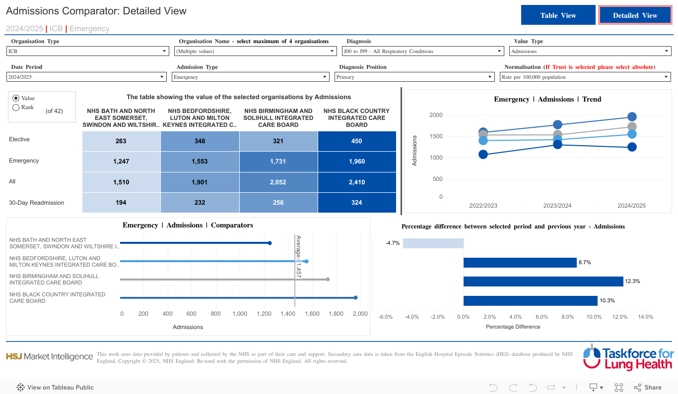The image size is (678, 394).
Task: Click the Share icon
Action: pos(647,388)
